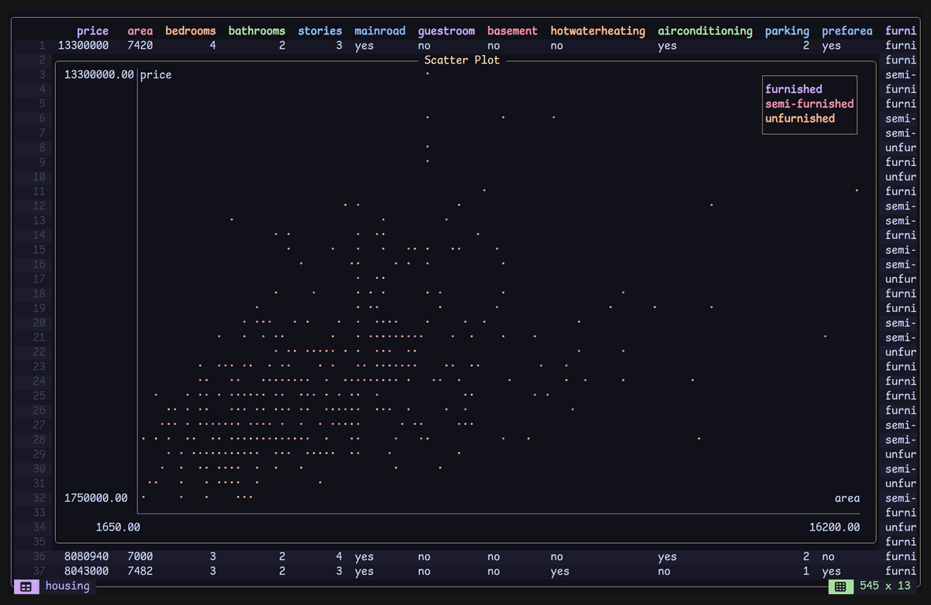Click the 1650.00 x-axis minimum label

[x=118, y=527]
